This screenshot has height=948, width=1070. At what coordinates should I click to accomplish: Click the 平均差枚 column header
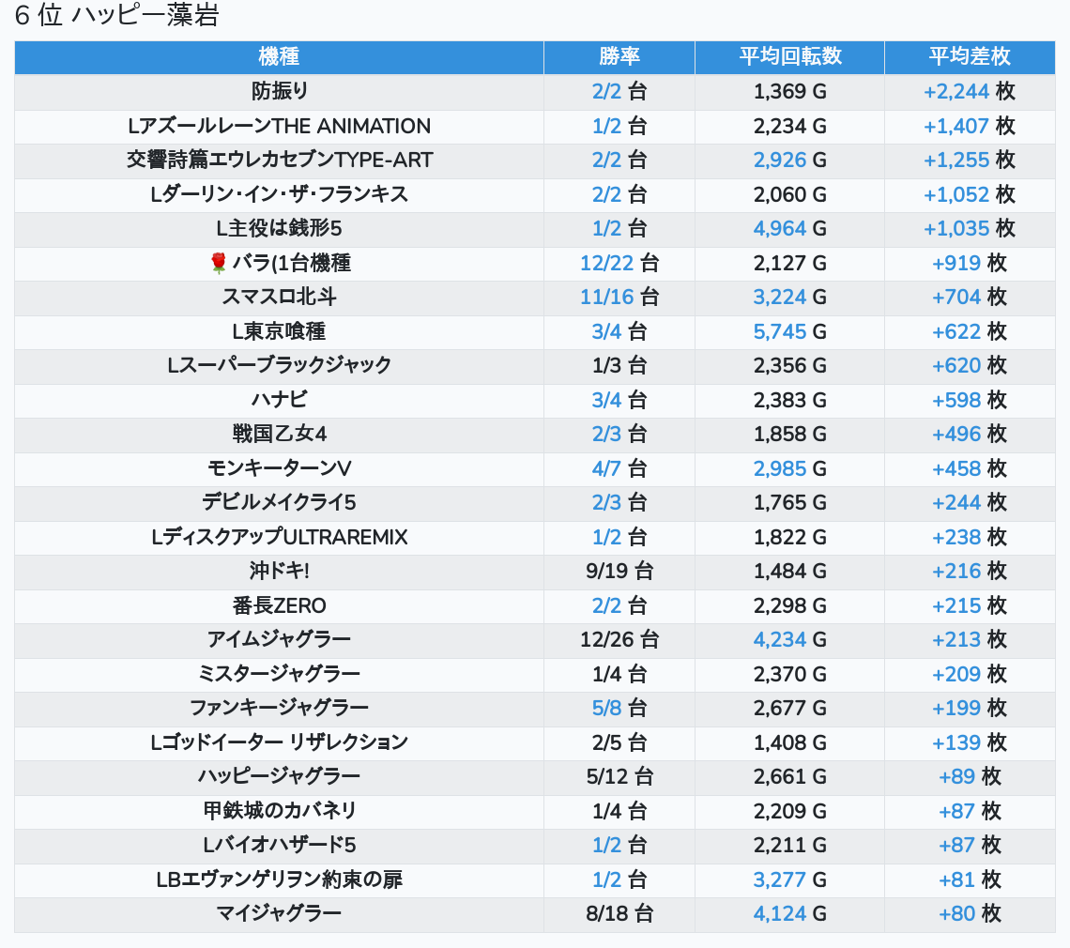click(x=969, y=56)
